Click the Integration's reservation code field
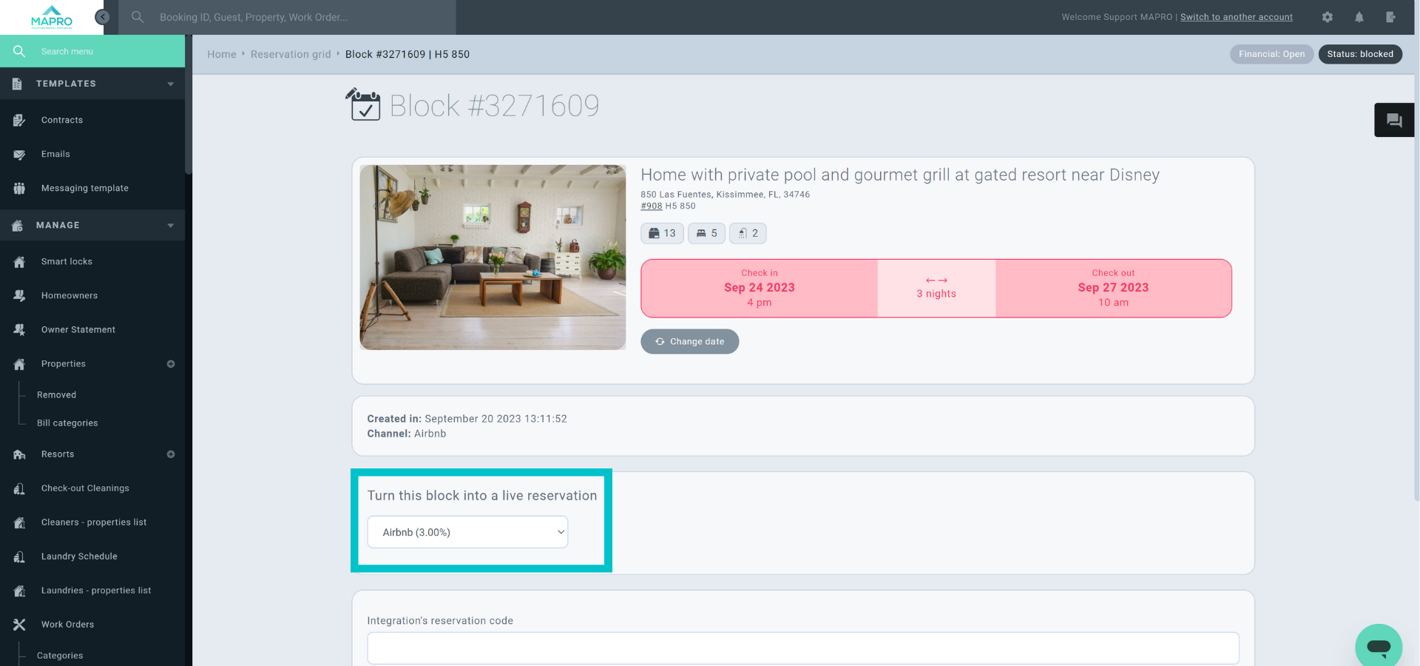This screenshot has height=666, width=1420. pyautogui.click(x=802, y=648)
